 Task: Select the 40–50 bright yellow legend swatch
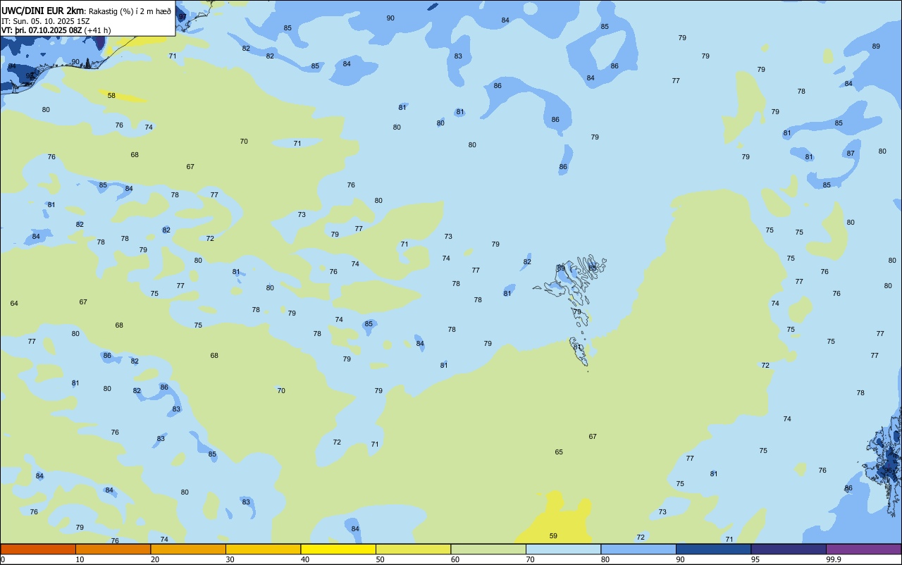(338, 549)
